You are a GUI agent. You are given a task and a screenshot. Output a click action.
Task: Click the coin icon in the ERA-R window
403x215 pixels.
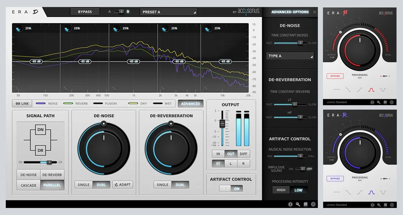click(372, 205)
